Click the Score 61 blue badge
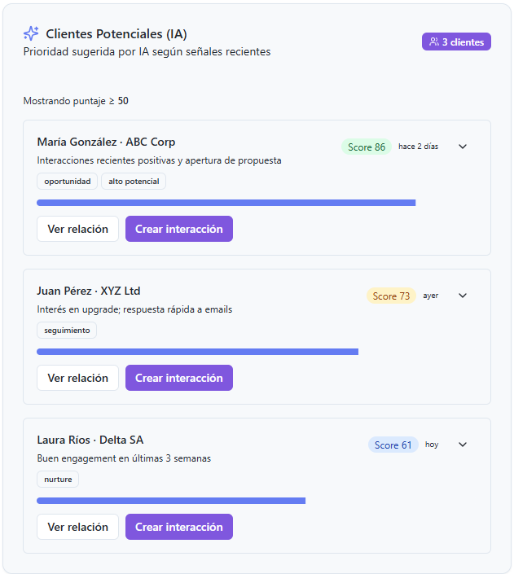 tap(393, 445)
